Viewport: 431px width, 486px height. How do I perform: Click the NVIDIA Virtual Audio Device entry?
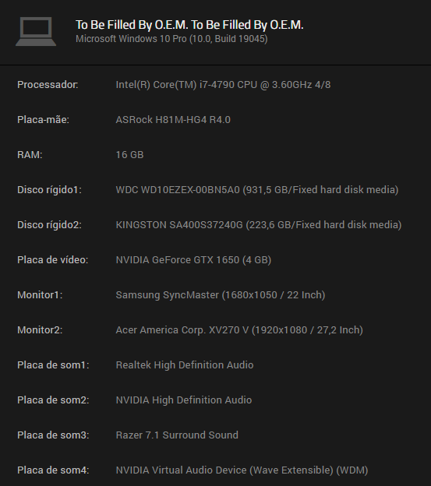coord(242,470)
